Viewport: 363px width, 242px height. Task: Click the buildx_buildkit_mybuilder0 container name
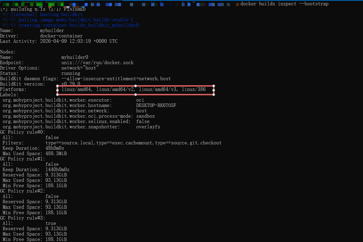point(104,25)
